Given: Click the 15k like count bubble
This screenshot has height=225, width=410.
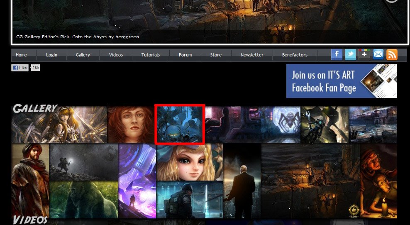Looking at the screenshot, I should tap(35, 68).
